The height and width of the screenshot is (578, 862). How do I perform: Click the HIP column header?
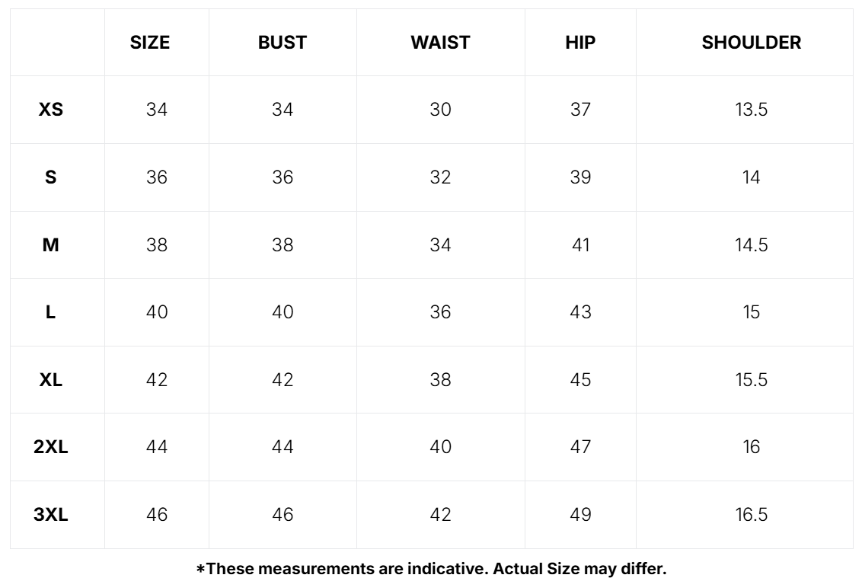coord(580,43)
